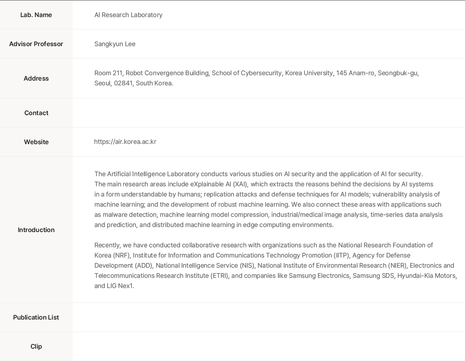Click the Clip row label
465x361 pixels.
[x=36, y=346]
